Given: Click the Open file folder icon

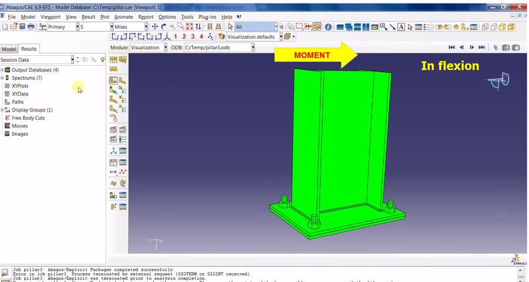Looking at the screenshot, I should 14,26.
